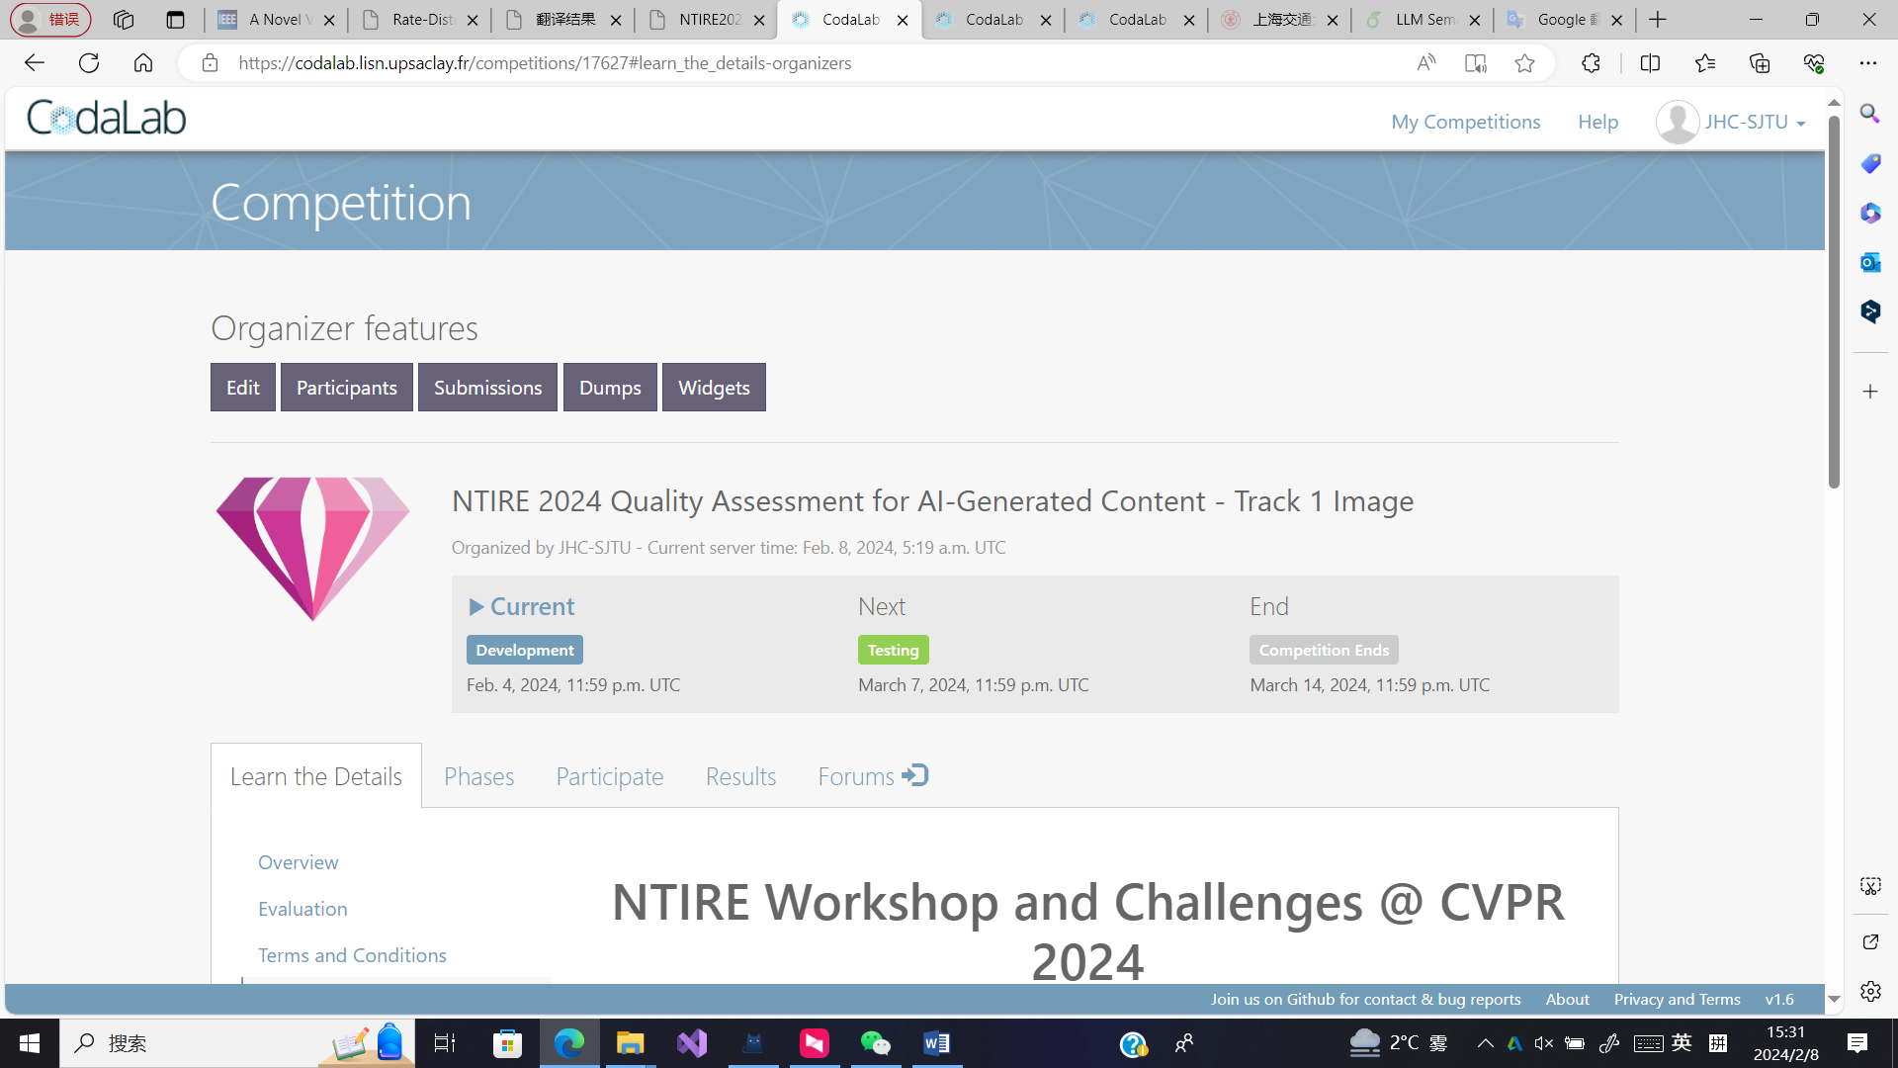Open My Competitions dropdown menu
Screen dimensions: 1898x1068
pos(1465,122)
